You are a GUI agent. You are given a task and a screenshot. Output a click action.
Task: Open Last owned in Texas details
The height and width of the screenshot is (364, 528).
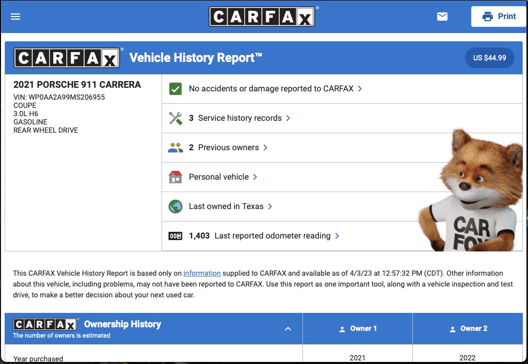tap(226, 206)
